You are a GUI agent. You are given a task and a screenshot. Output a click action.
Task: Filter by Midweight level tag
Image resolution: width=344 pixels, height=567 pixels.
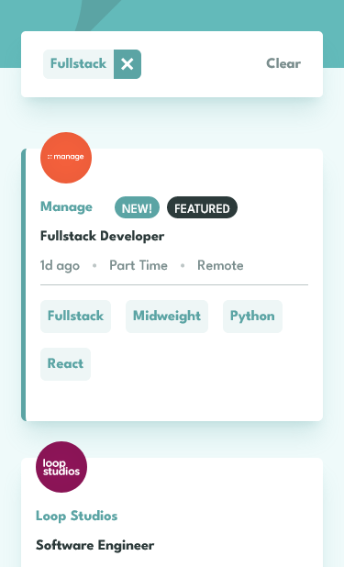coord(167,316)
